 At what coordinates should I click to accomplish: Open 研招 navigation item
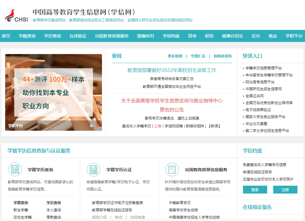(x=209, y=36)
